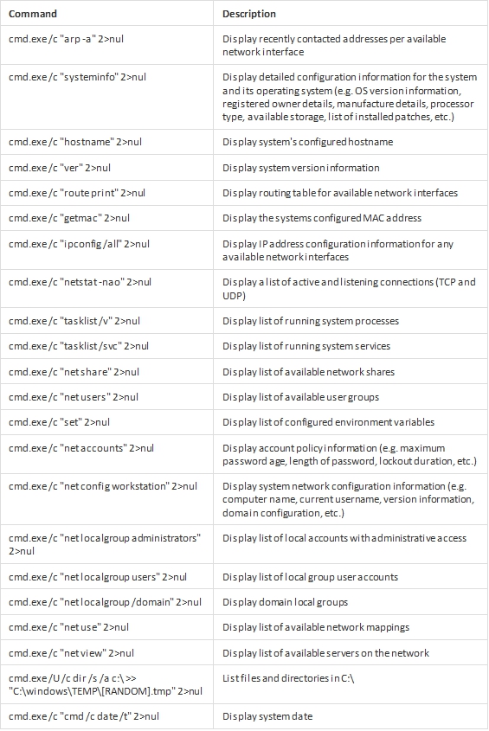The height and width of the screenshot is (731, 489).
Task: Select the "arp -a" command cell
Action: point(106,45)
